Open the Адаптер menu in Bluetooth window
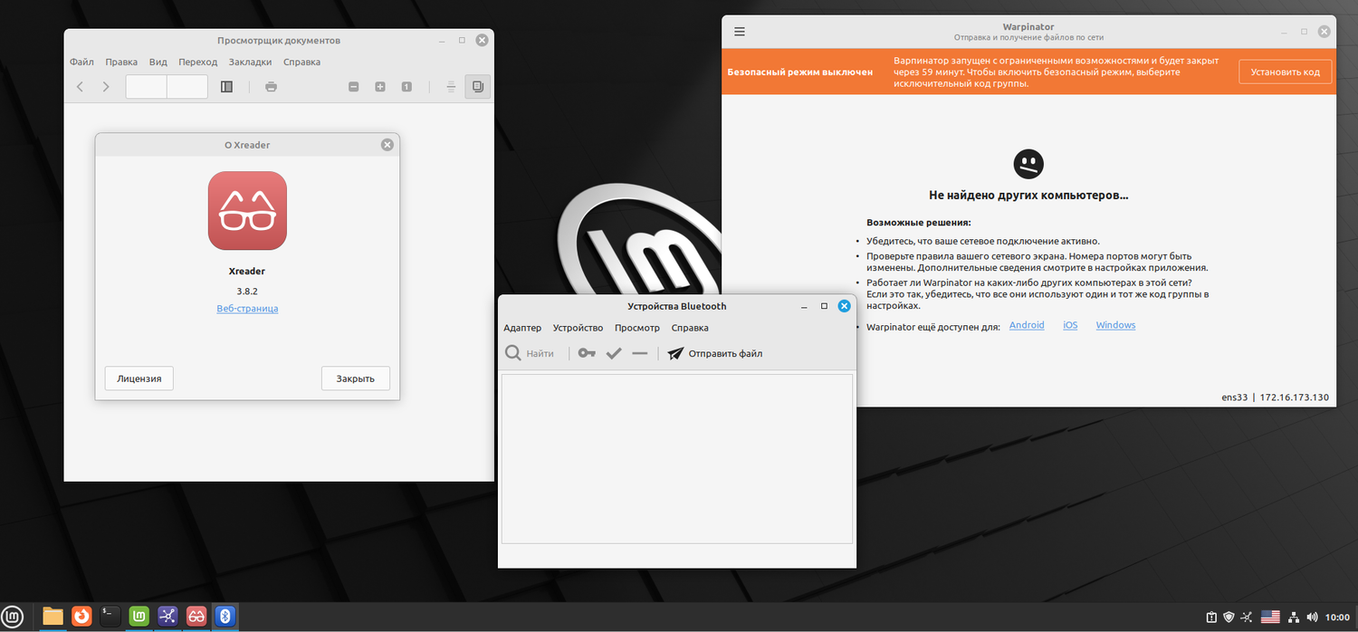1358x632 pixels. pos(522,328)
